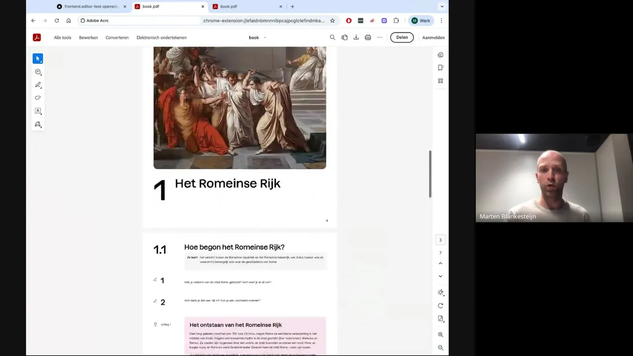This screenshot has width=633, height=356.
Task: Open the AI assistant panel icon
Action: tap(440, 55)
